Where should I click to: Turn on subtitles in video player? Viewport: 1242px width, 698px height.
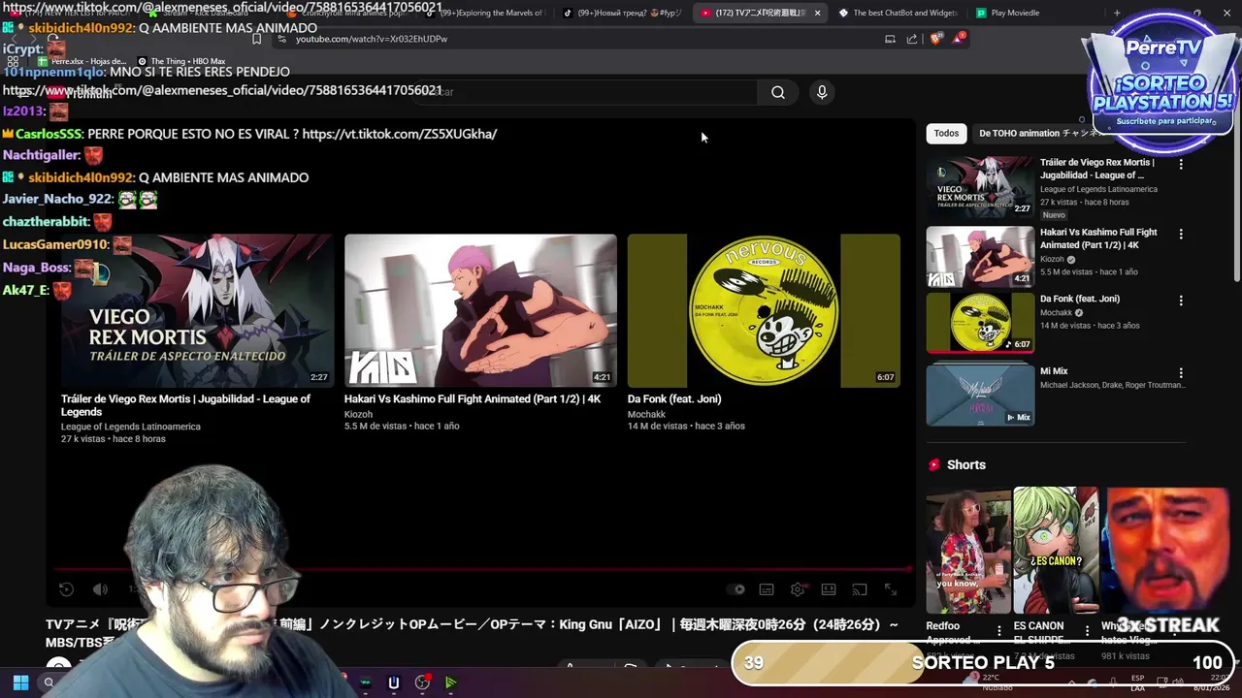[767, 589]
